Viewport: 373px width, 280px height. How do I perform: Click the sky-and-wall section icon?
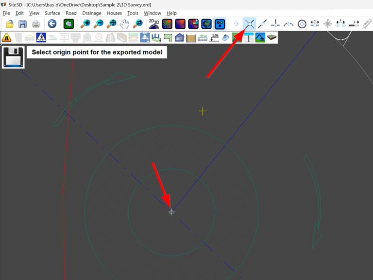pyautogui.click(x=249, y=37)
